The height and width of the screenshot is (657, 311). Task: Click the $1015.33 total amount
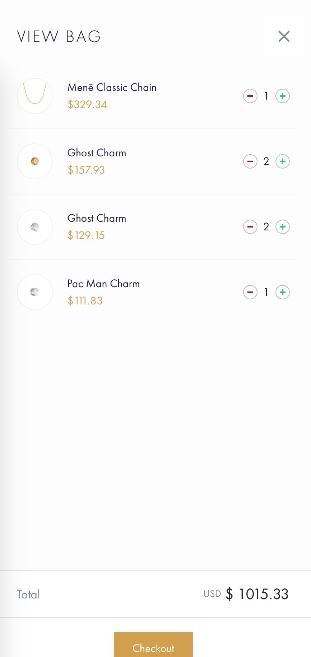[x=263, y=594]
